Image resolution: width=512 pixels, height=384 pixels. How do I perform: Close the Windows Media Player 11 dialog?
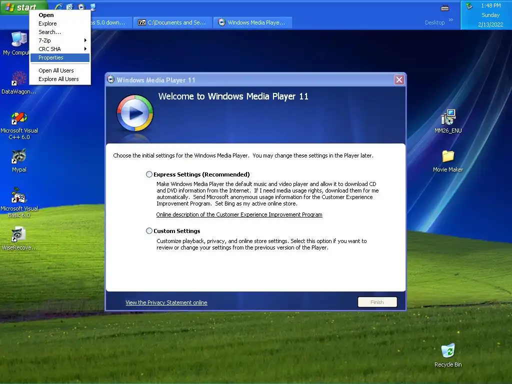(x=399, y=79)
